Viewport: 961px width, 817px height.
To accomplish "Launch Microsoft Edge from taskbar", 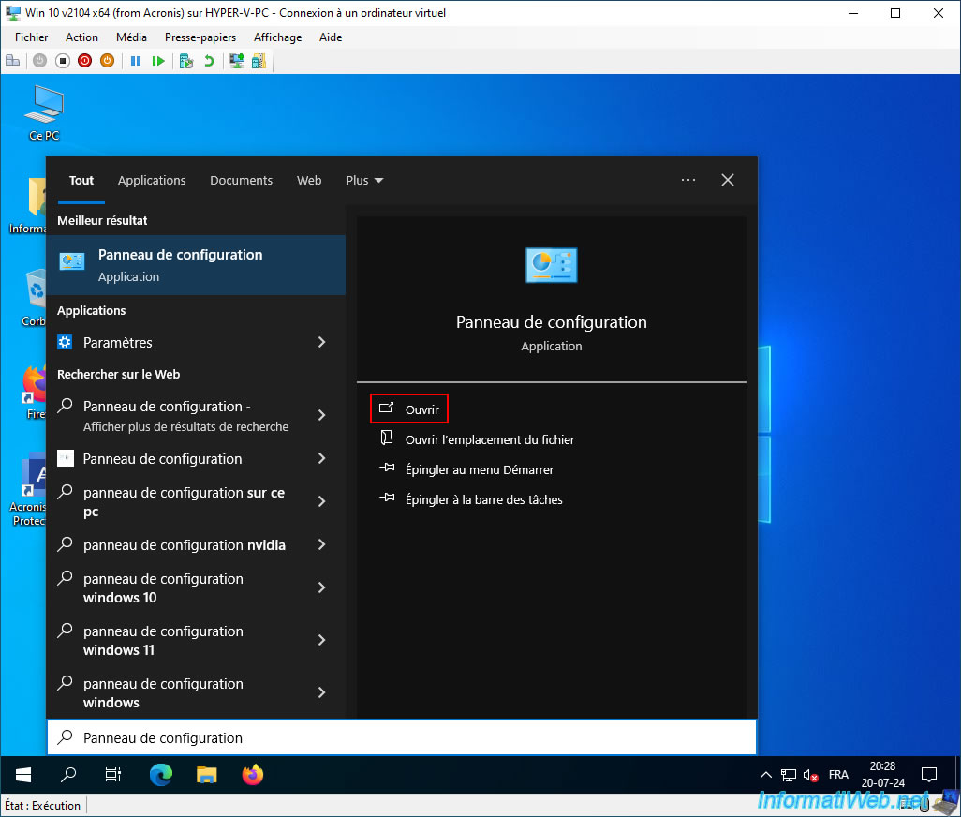I will click(x=161, y=776).
